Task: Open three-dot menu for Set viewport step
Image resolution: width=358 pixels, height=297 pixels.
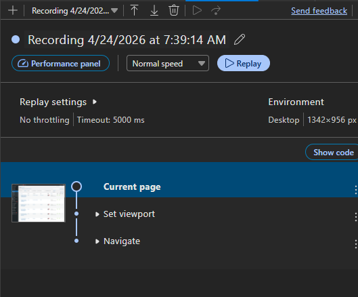Action: (356, 217)
